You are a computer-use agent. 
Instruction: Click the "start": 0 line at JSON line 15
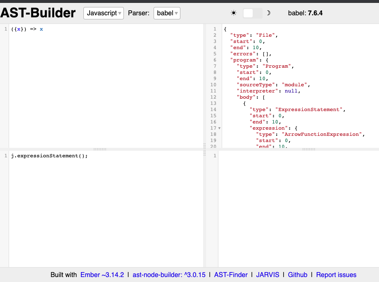tap(267, 116)
